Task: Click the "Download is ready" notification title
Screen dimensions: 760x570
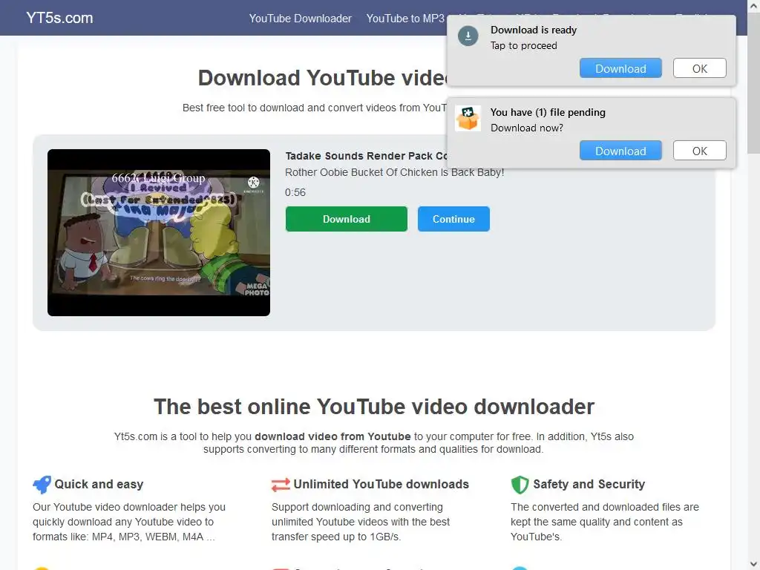Action: click(534, 30)
